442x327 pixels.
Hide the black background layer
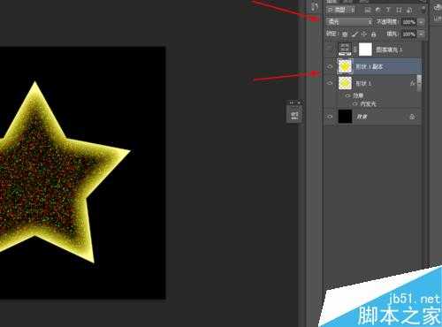(330, 117)
